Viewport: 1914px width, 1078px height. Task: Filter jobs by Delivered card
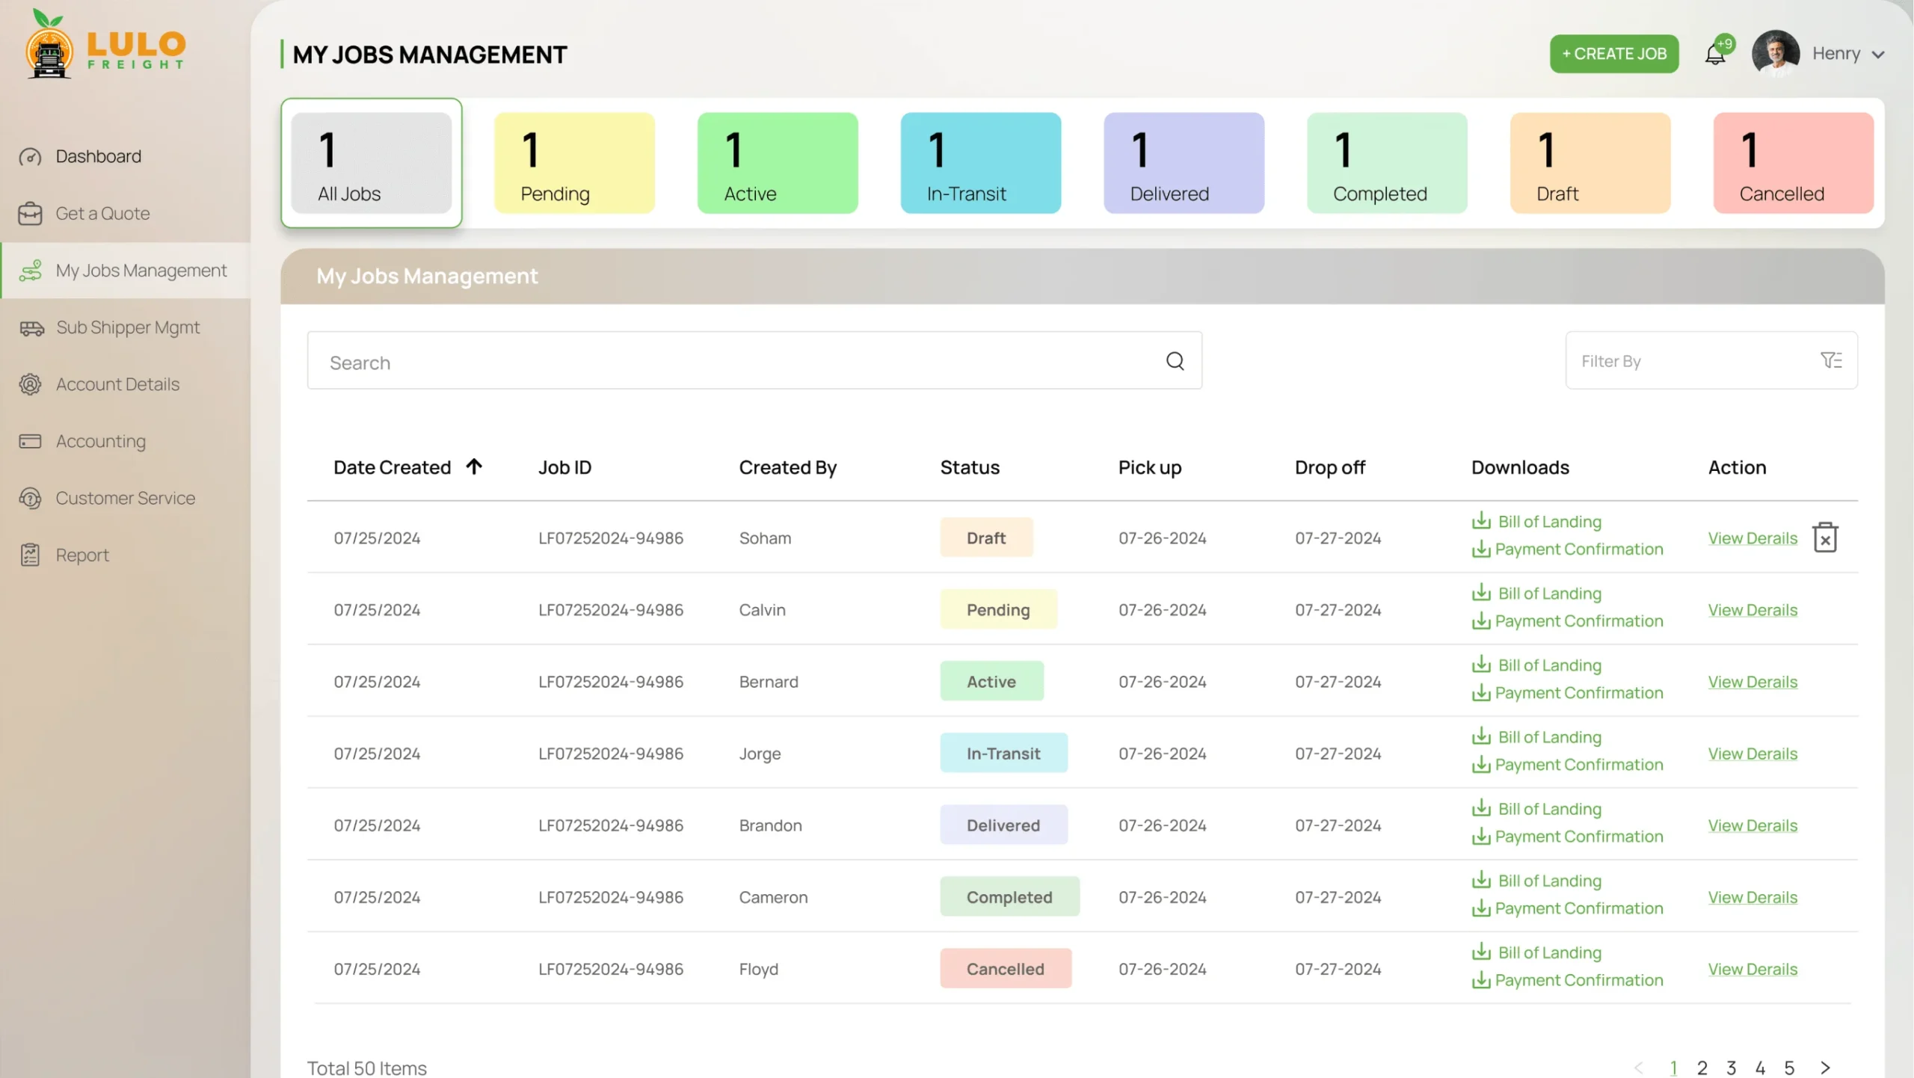[x=1184, y=163]
